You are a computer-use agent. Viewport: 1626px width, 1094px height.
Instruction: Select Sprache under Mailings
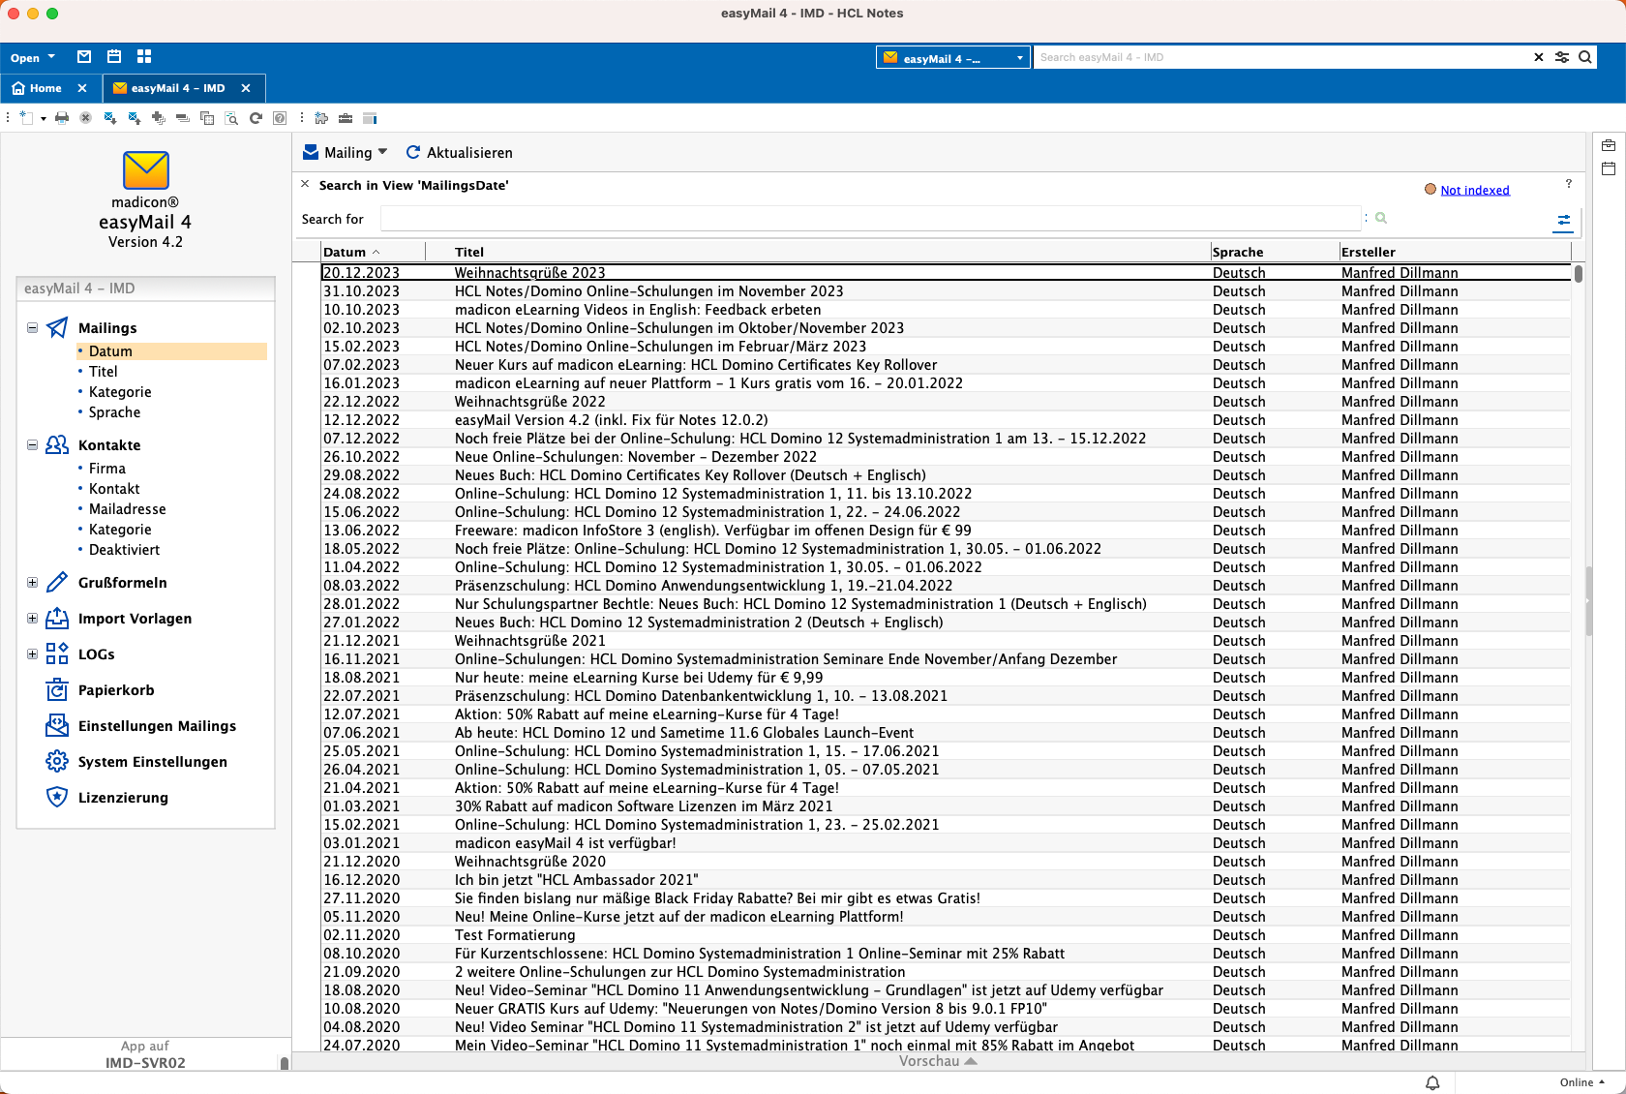pos(114,412)
